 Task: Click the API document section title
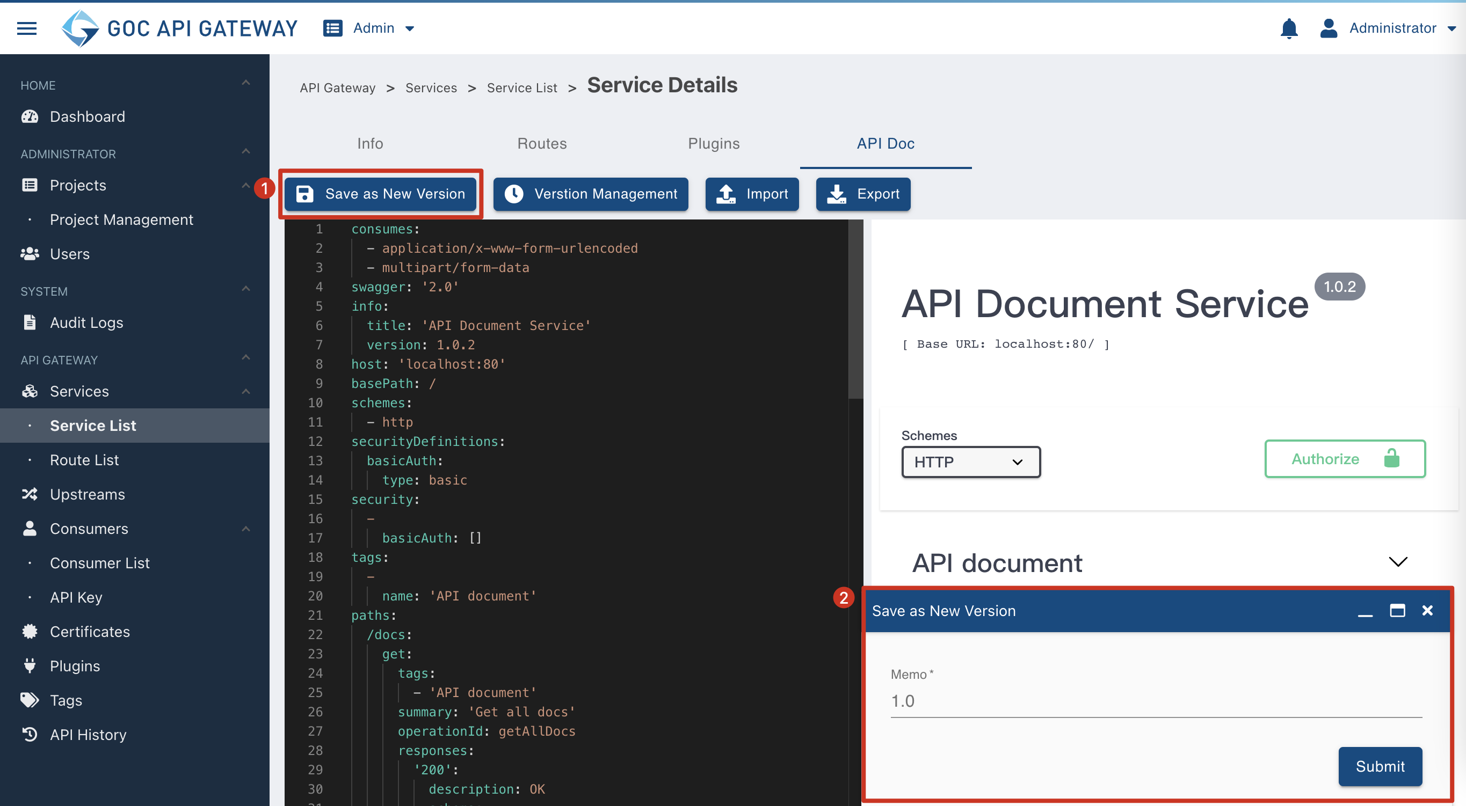click(x=997, y=562)
